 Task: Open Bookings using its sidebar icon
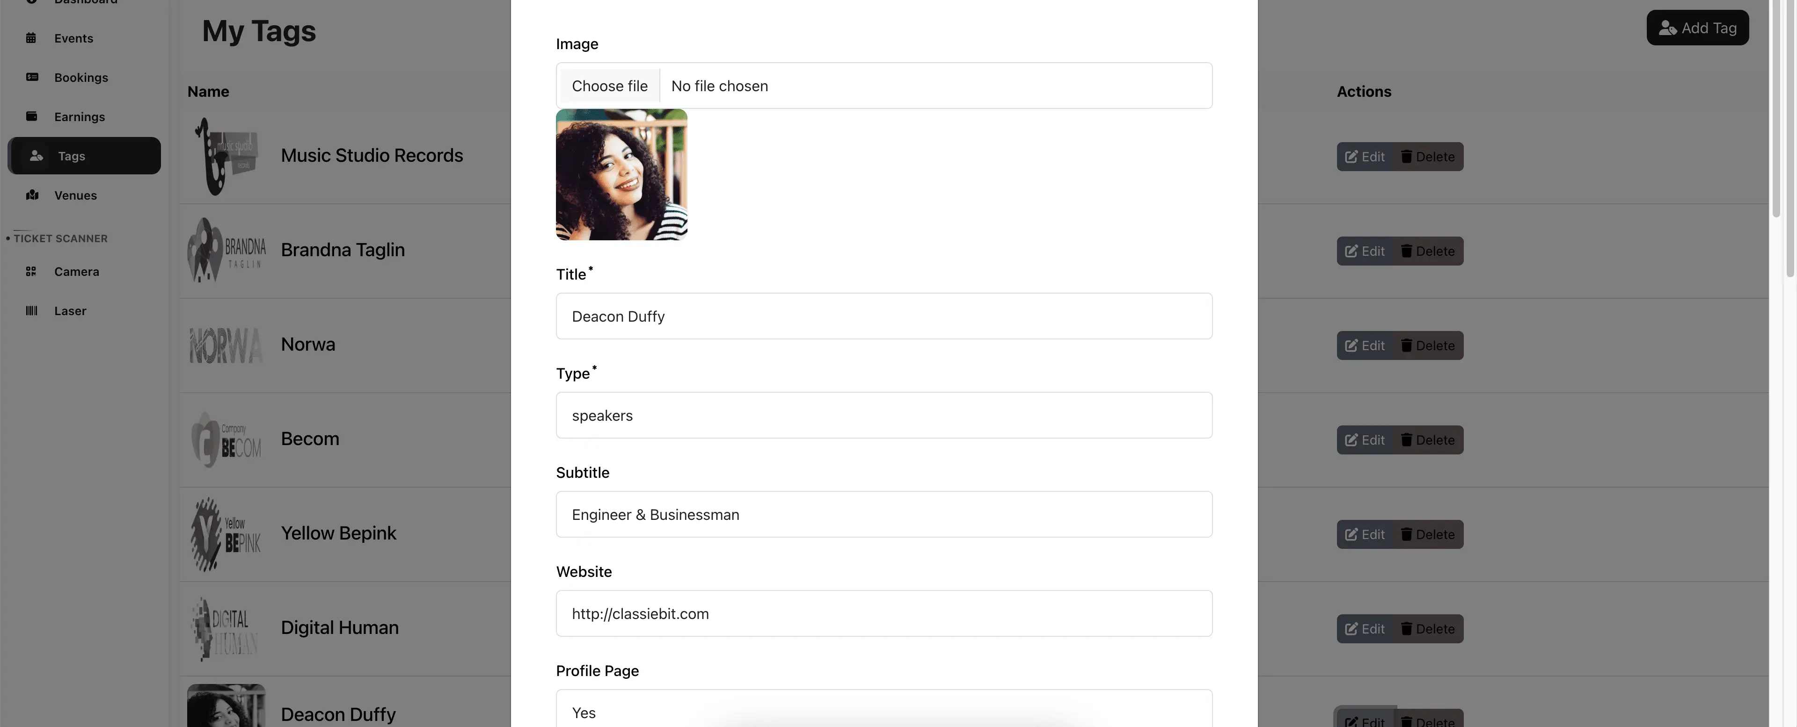(x=32, y=77)
